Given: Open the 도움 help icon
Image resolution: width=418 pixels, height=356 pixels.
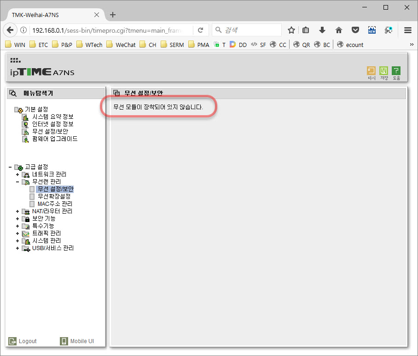Looking at the screenshot, I should tap(396, 70).
